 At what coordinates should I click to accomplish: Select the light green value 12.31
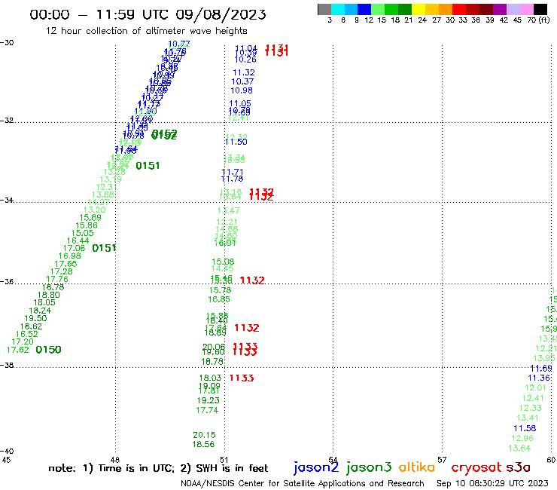coord(106,187)
